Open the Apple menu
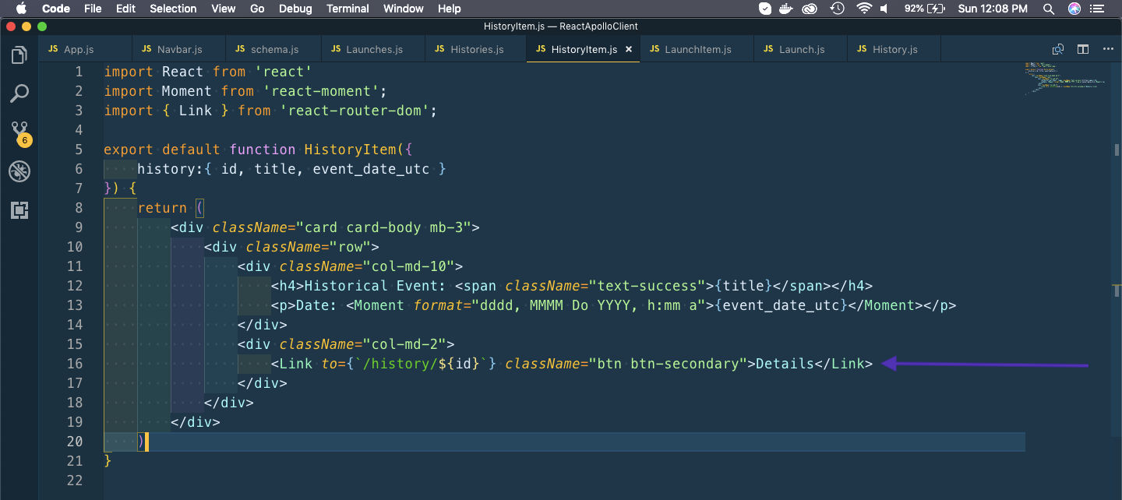 pyautogui.click(x=20, y=9)
